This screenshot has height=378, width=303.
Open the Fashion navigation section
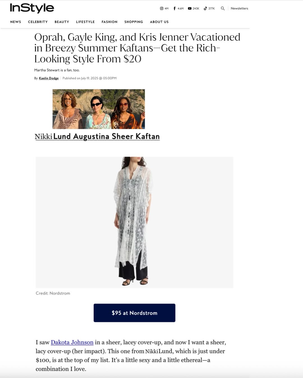pyautogui.click(x=109, y=22)
